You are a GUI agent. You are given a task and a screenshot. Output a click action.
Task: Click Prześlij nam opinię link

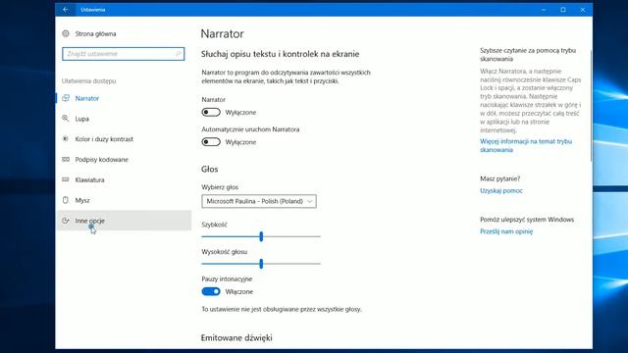point(506,231)
